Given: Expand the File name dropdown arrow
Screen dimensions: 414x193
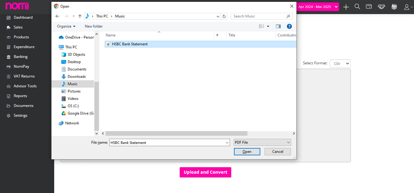Looking at the screenshot, I should coord(227,142).
